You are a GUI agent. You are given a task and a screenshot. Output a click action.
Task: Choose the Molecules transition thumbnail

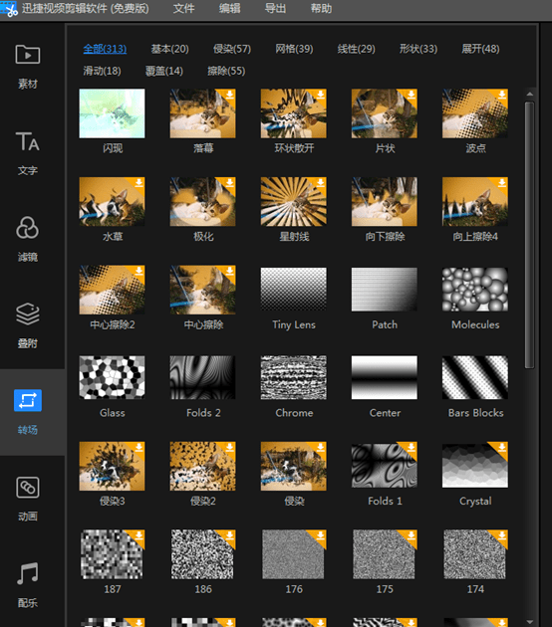pyautogui.click(x=475, y=289)
